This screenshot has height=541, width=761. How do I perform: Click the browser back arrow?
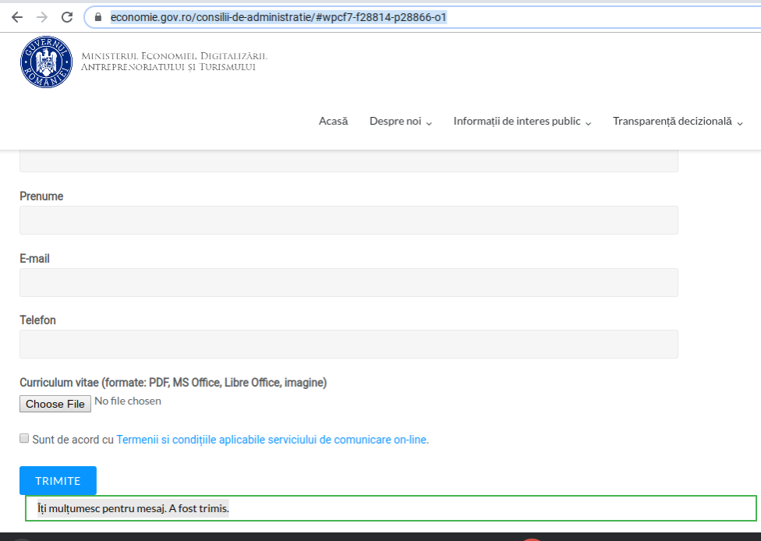(17, 16)
